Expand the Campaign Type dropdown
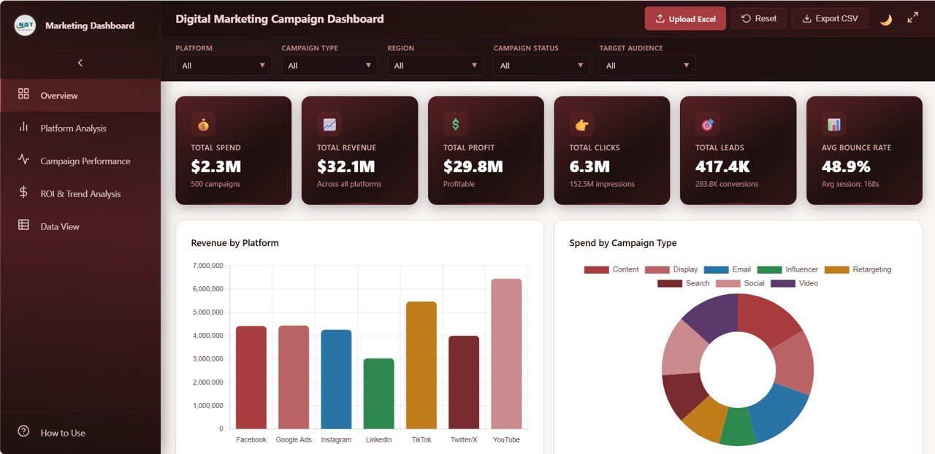Viewport: 935px width, 454px height. [329, 65]
